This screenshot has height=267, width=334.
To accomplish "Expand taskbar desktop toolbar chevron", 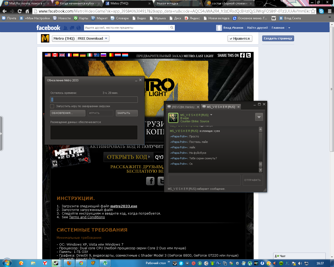I will [169, 262].
